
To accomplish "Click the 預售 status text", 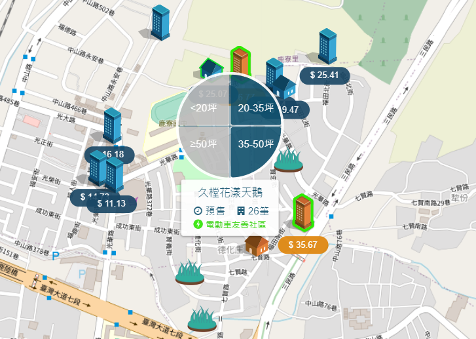I will pos(215,210).
